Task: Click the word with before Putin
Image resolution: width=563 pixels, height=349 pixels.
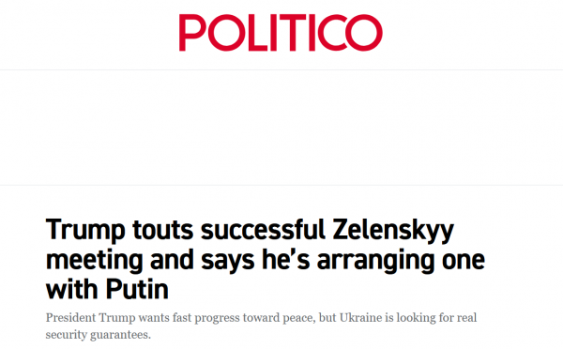Action: (72, 290)
